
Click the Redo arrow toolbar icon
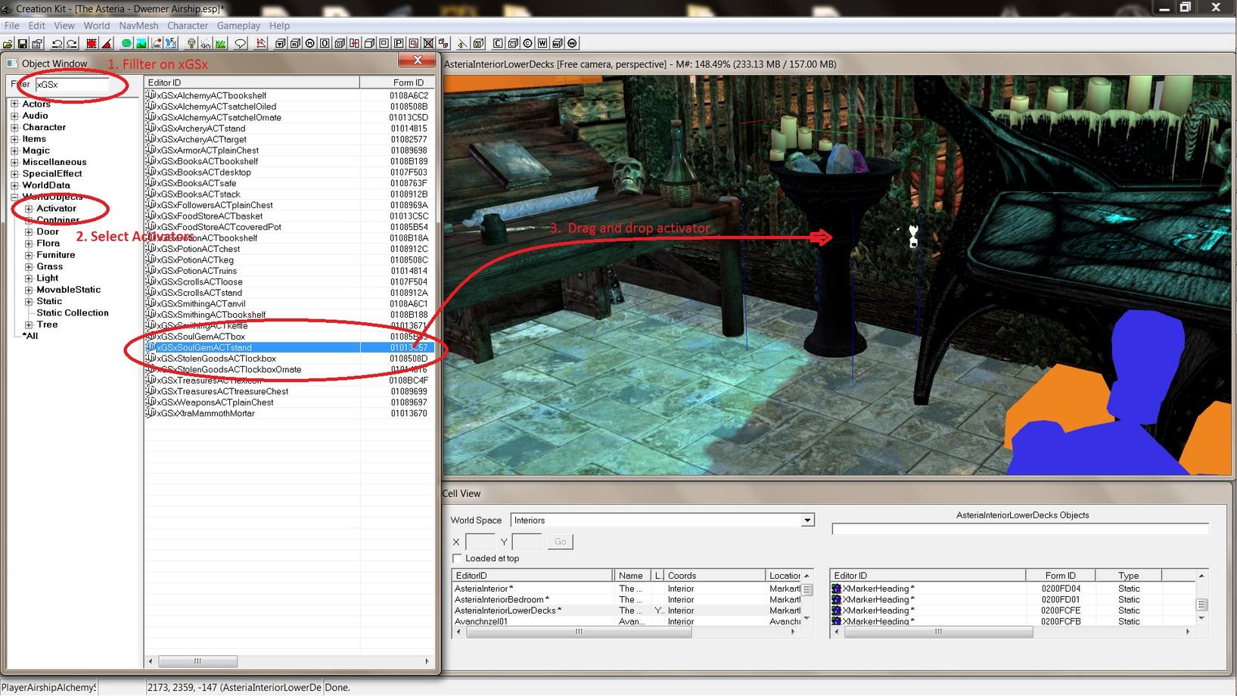pos(72,44)
